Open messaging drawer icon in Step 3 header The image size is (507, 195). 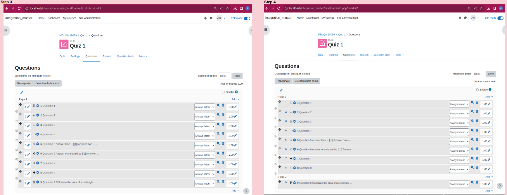tap(211, 18)
